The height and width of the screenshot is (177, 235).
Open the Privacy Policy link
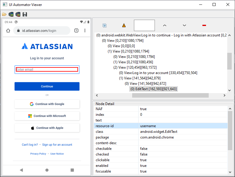click(x=38, y=154)
